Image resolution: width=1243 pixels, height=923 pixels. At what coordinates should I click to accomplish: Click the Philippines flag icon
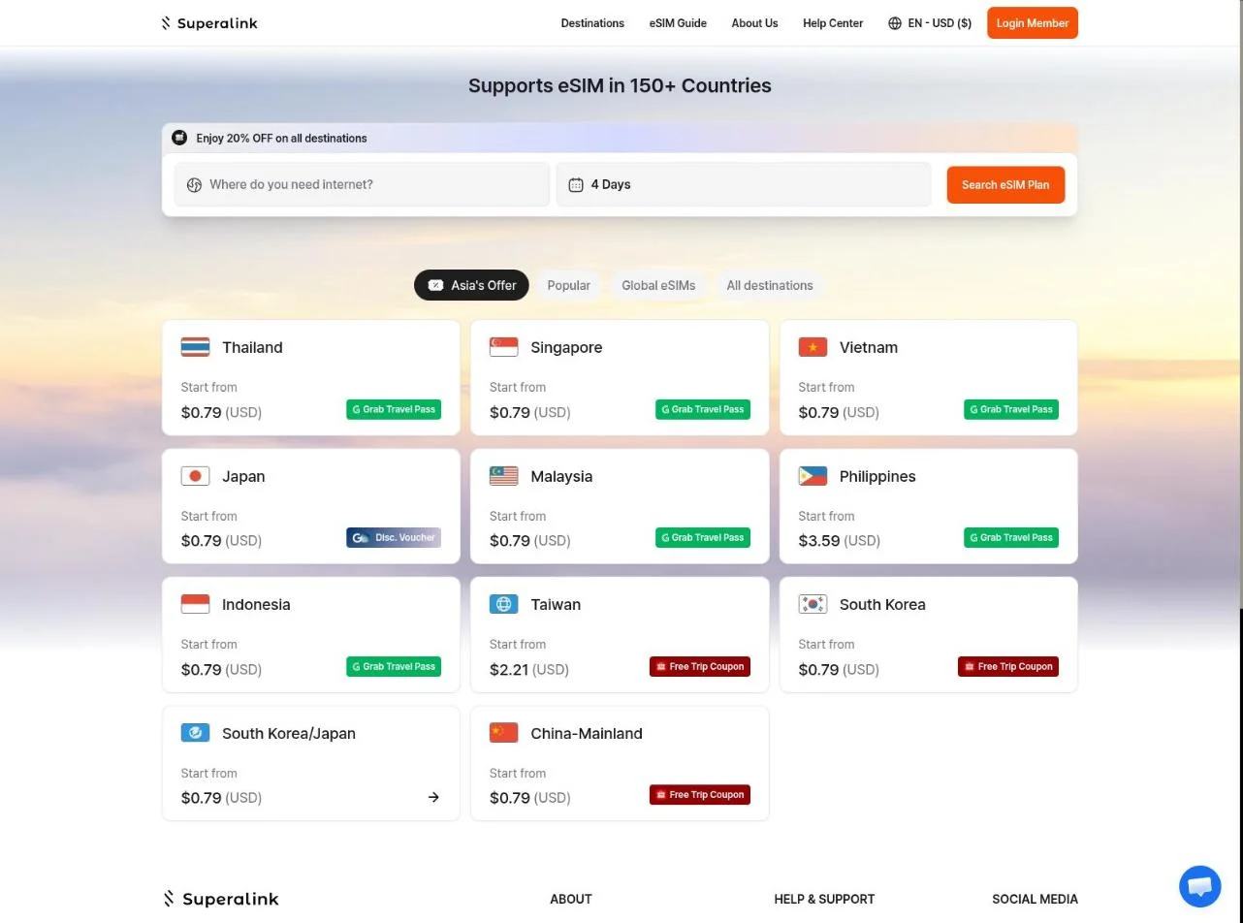[813, 476]
